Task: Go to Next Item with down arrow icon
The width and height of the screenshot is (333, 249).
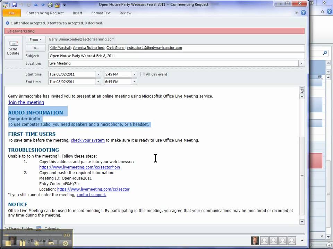Action: click(x=43, y=4)
